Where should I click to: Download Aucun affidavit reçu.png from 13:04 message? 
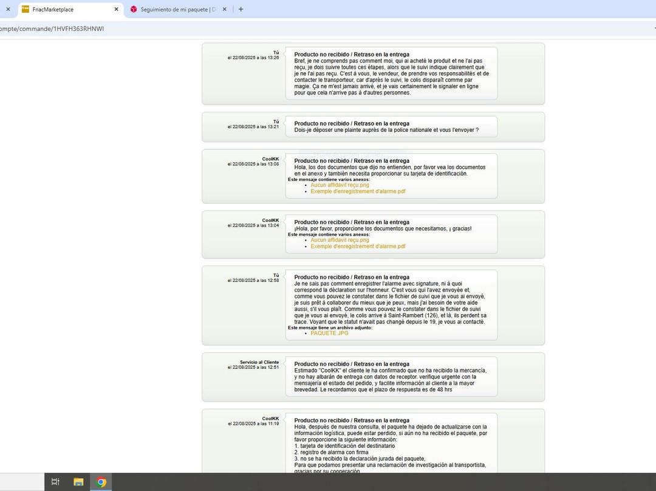click(340, 240)
